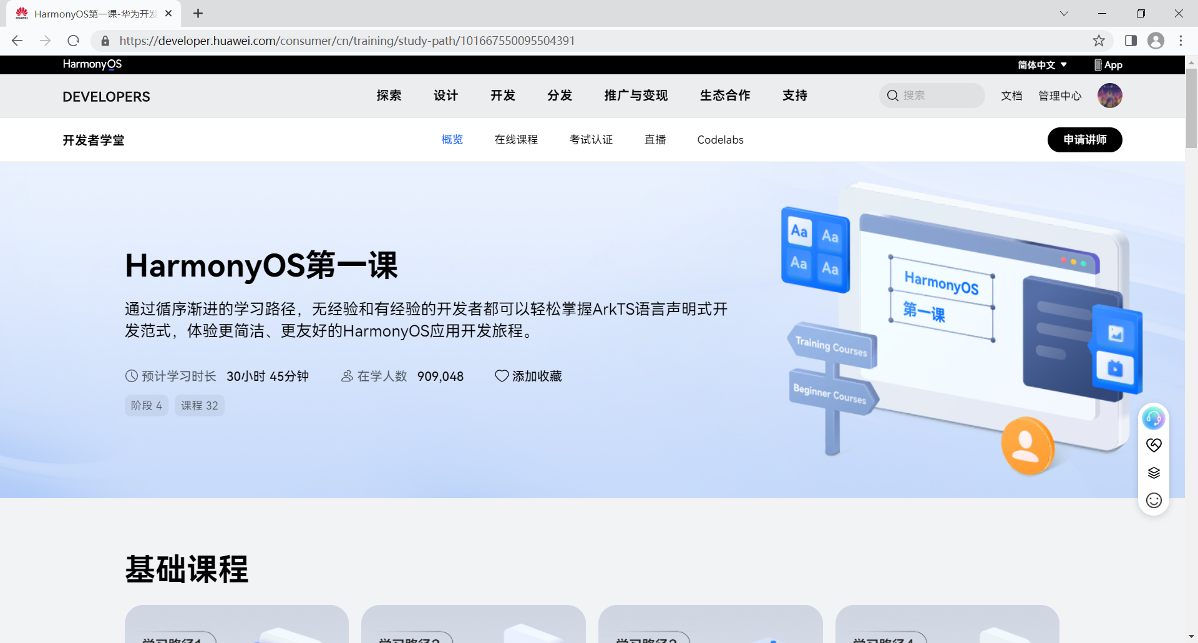Open the 支持 menu
Image resolution: width=1198 pixels, height=643 pixels.
tap(795, 96)
